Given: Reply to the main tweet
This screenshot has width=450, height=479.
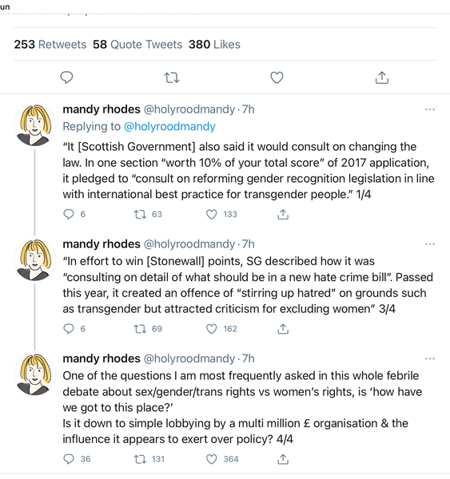Looking at the screenshot, I should click(66, 77).
